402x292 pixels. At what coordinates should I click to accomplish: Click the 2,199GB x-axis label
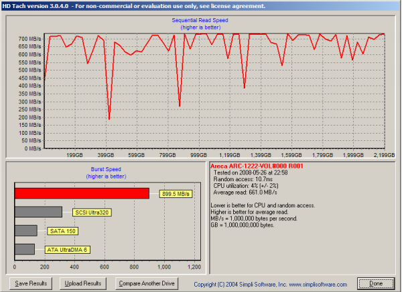384,155
